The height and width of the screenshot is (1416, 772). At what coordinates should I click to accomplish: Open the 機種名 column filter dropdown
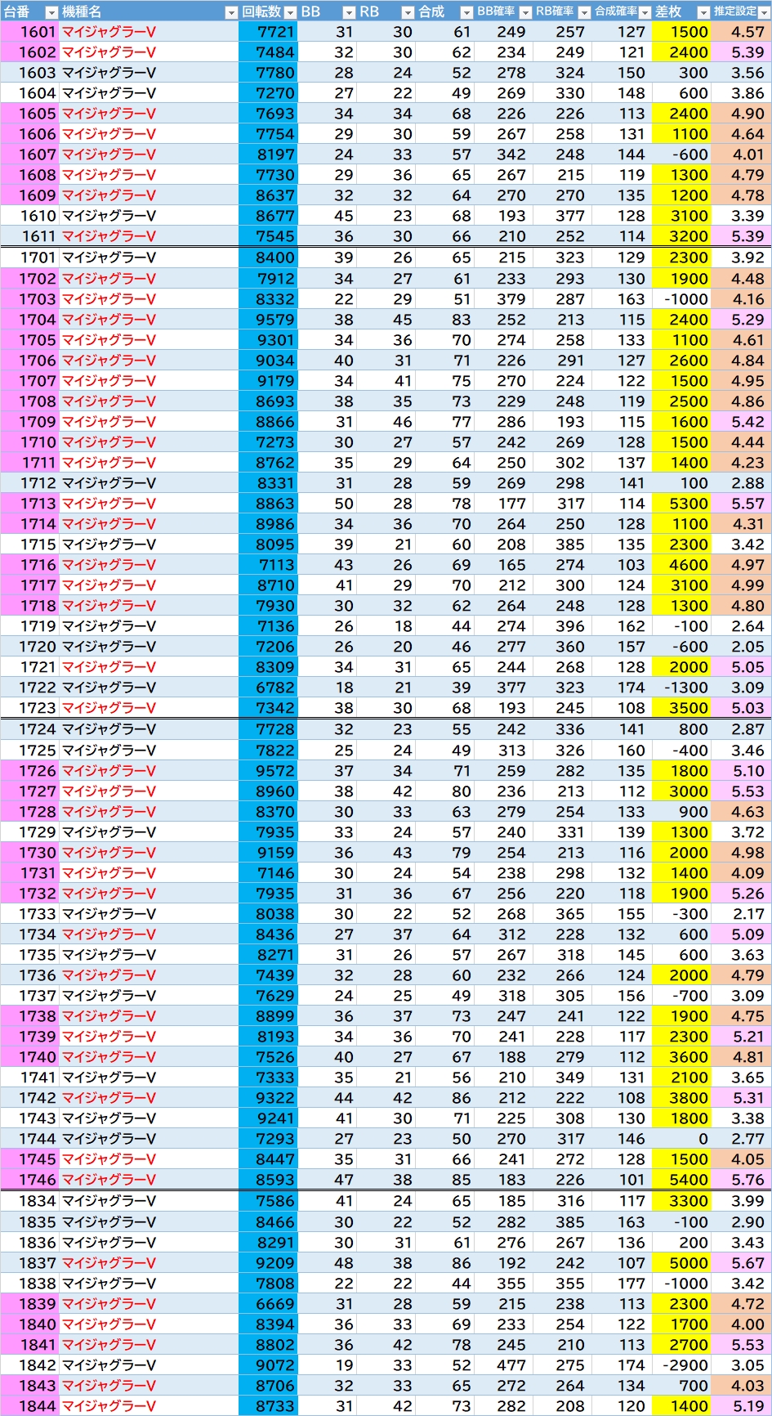point(230,12)
